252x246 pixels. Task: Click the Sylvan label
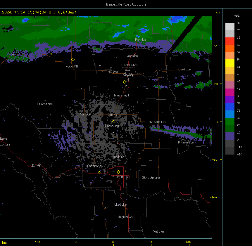point(114,72)
